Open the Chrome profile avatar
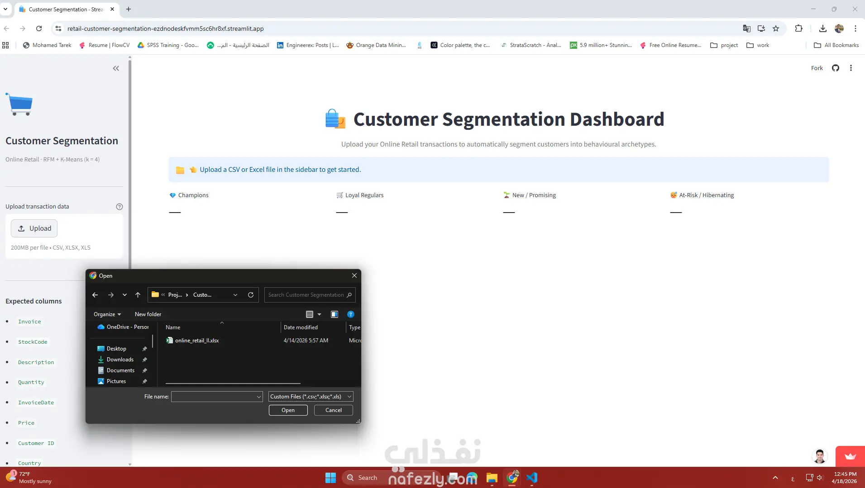The image size is (865, 488). 839,28
